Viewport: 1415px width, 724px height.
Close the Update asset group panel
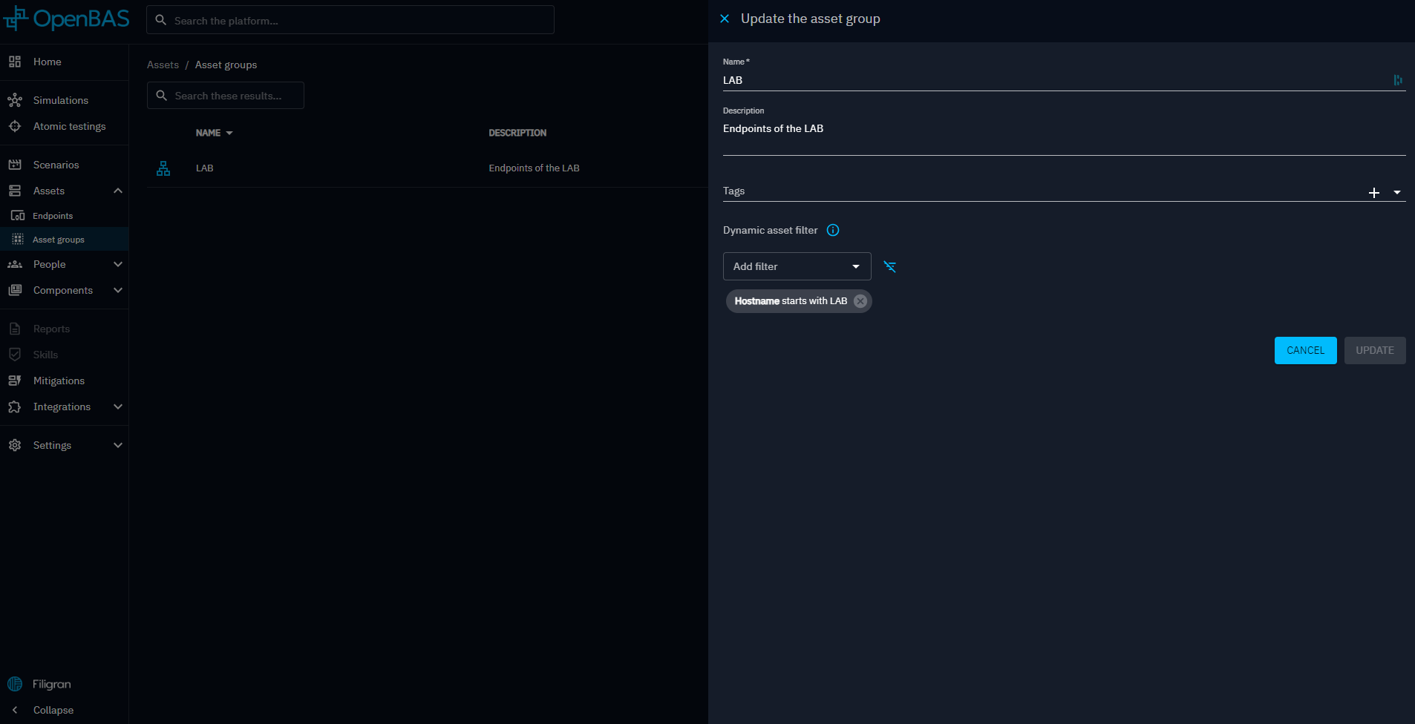coord(725,19)
